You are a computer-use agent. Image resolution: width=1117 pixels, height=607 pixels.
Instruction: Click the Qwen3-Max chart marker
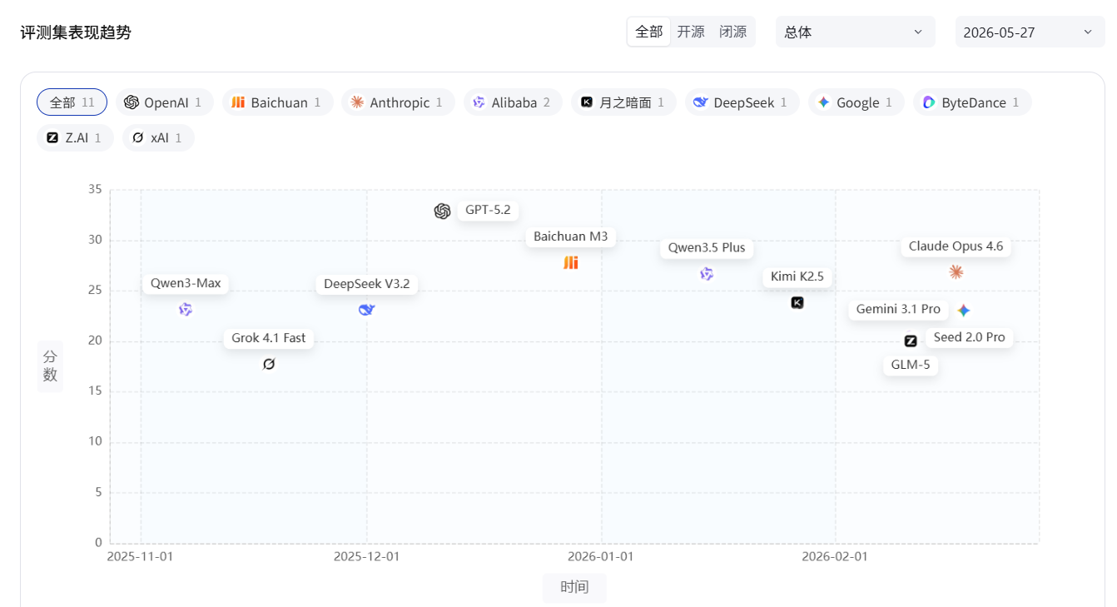click(186, 310)
